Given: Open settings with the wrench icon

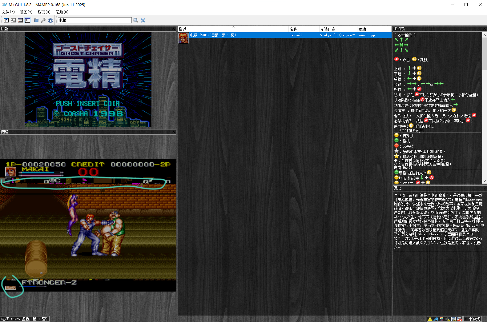Looking at the screenshot, I should [x=43, y=20].
